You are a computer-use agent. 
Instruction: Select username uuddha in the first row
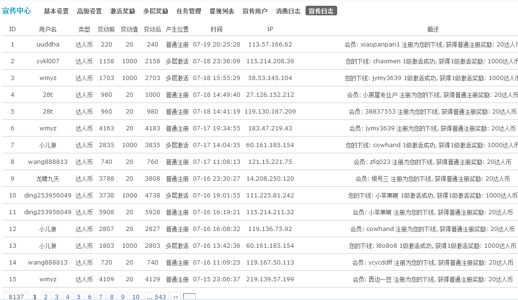(x=48, y=44)
